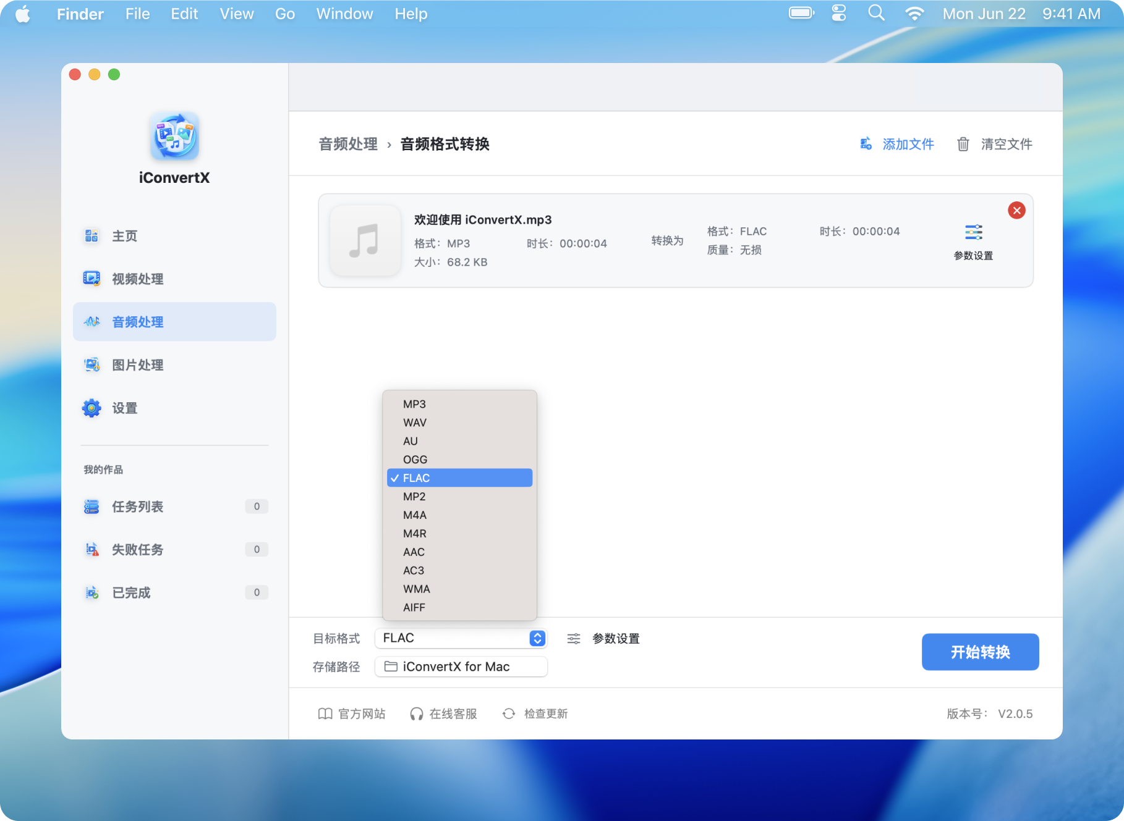Click the 检查更新 refresh icon
Screen dimensions: 1124x821
tap(509, 714)
